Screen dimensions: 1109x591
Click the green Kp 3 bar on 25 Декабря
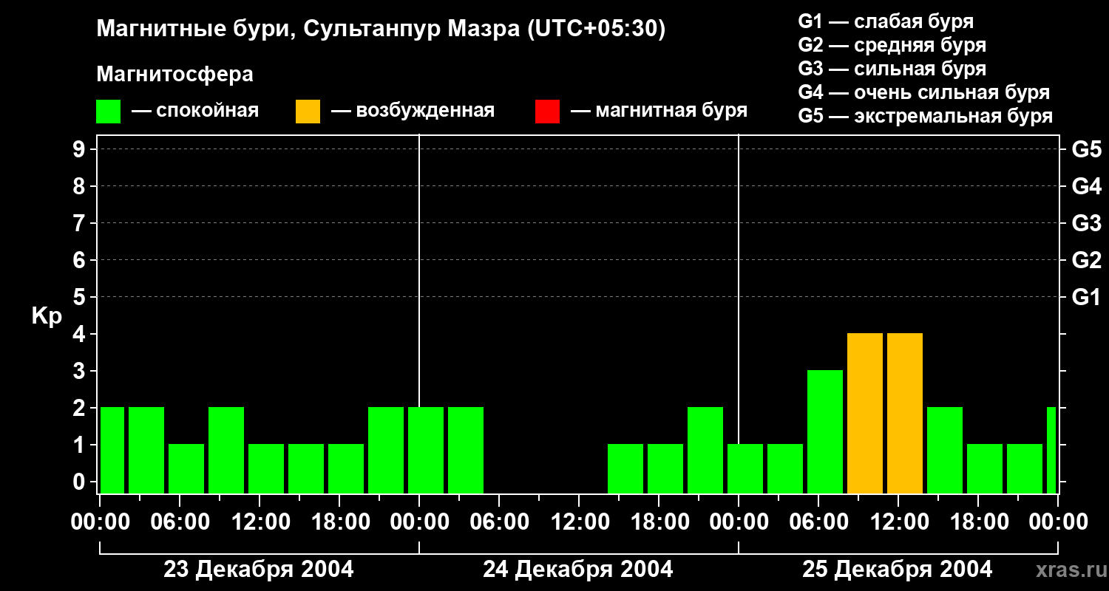(825, 431)
